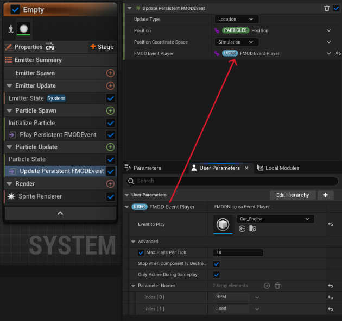The image size is (342, 321).
Task: Remove all Parameter Names array elements
Action: click(x=277, y=286)
